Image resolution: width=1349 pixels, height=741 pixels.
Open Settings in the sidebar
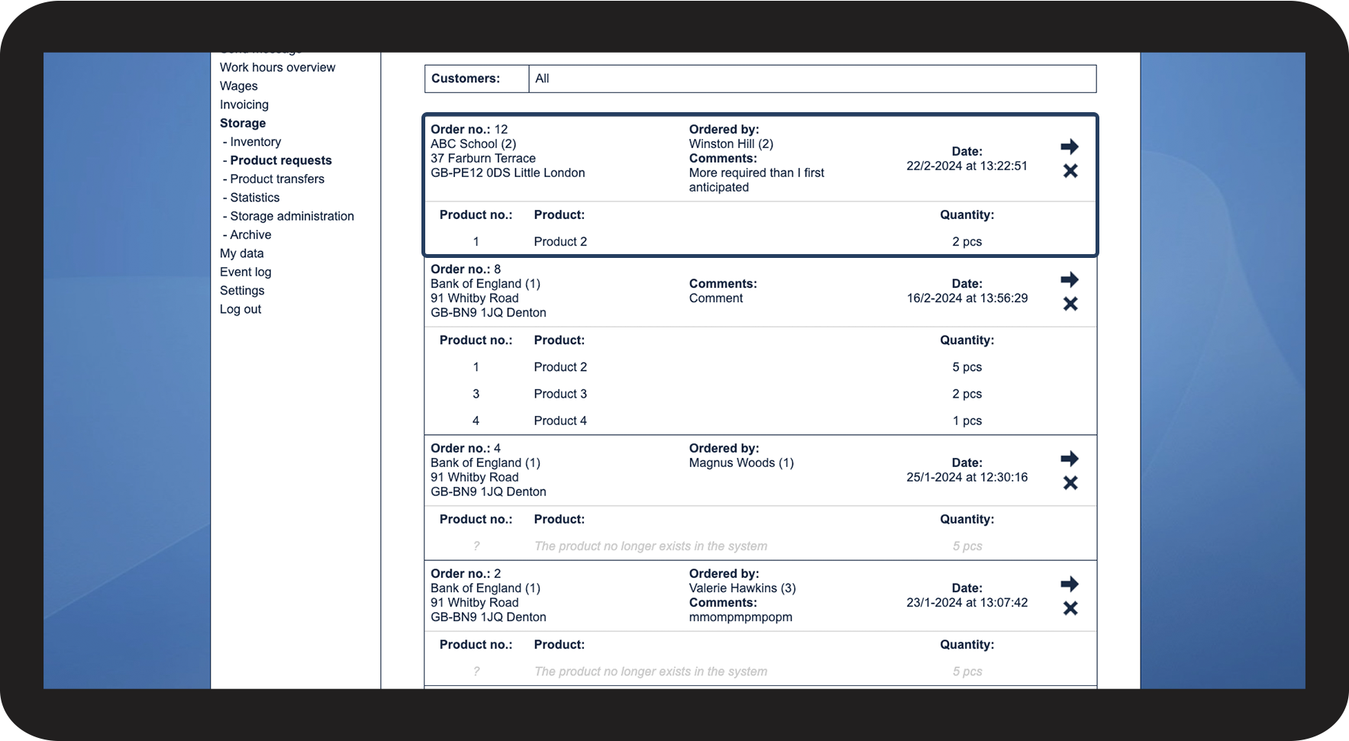242,291
